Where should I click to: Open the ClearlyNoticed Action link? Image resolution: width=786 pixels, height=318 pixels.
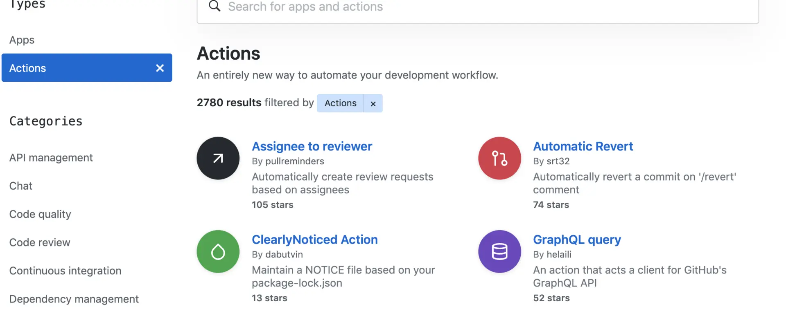point(314,239)
